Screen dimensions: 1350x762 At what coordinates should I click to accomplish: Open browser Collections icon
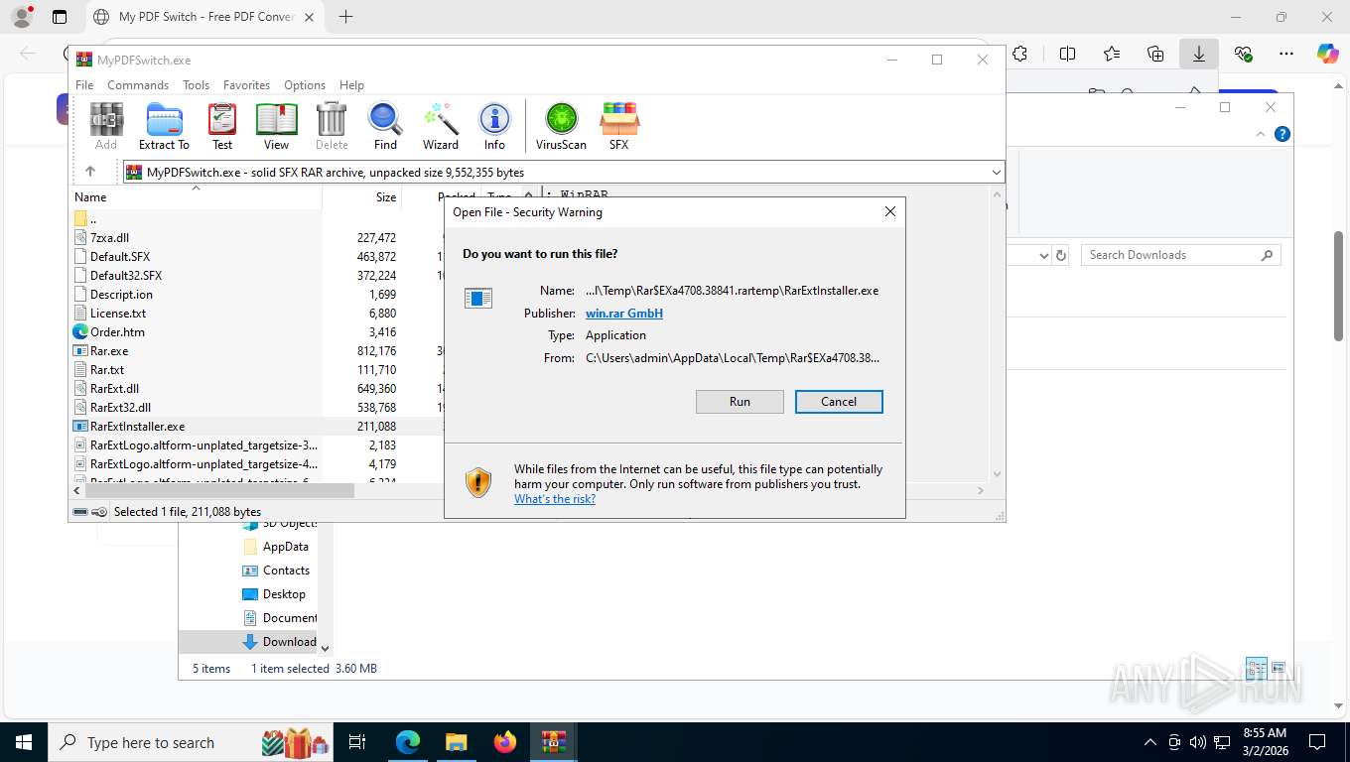click(x=1155, y=54)
